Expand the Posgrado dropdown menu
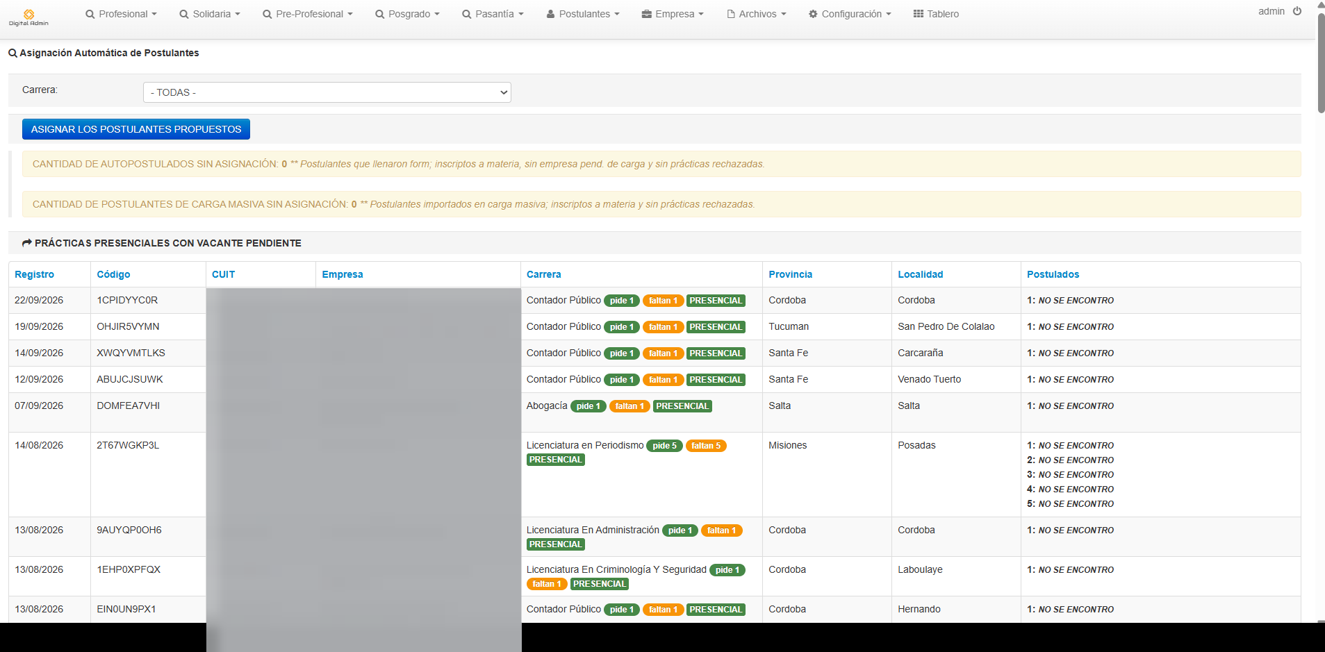The height and width of the screenshot is (652, 1325). [407, 14]
